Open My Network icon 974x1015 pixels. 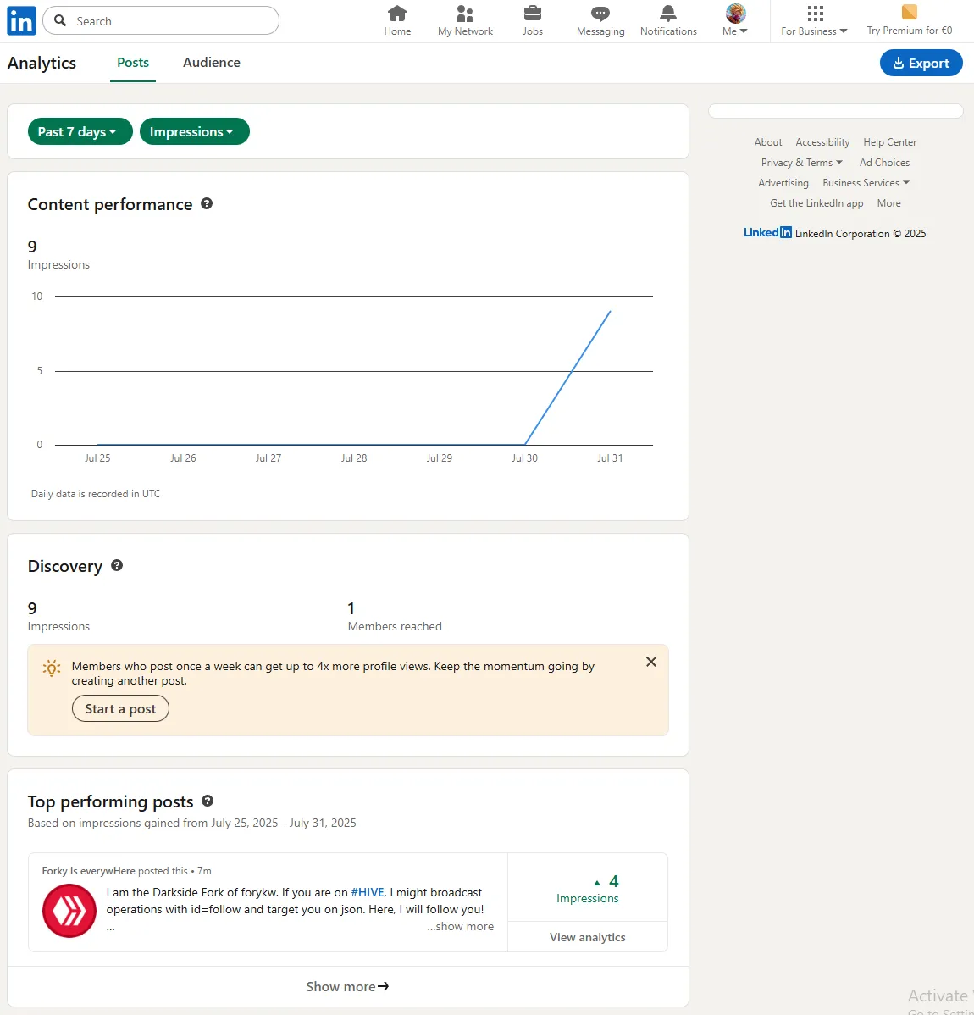[x=465, y=14]
